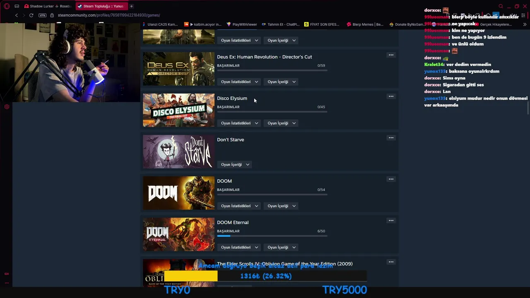Click the Disco Elysium game banner image
This screenshot has height=298, width=530.
tap(178, 110)
